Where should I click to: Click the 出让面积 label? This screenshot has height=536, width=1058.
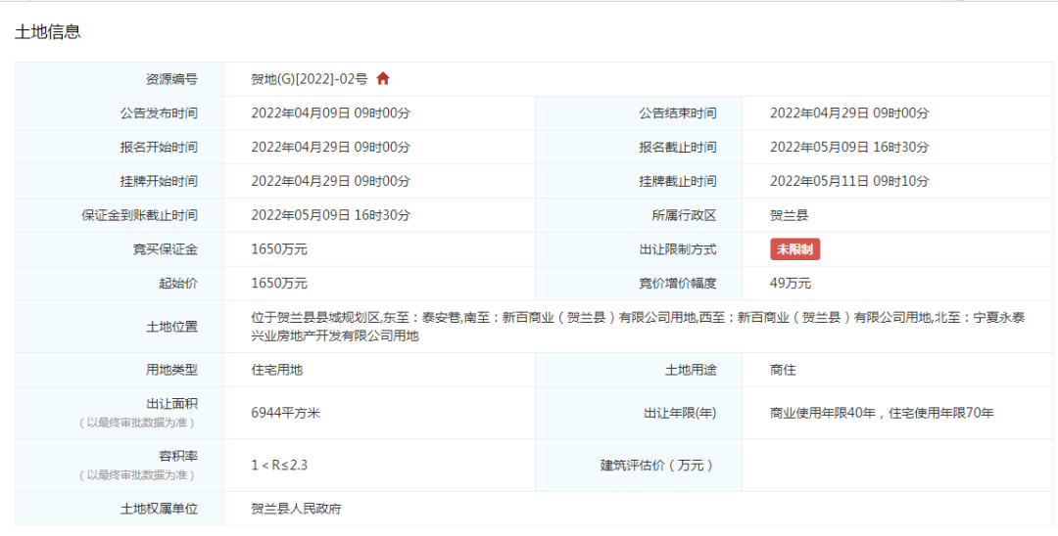point(172,404)
